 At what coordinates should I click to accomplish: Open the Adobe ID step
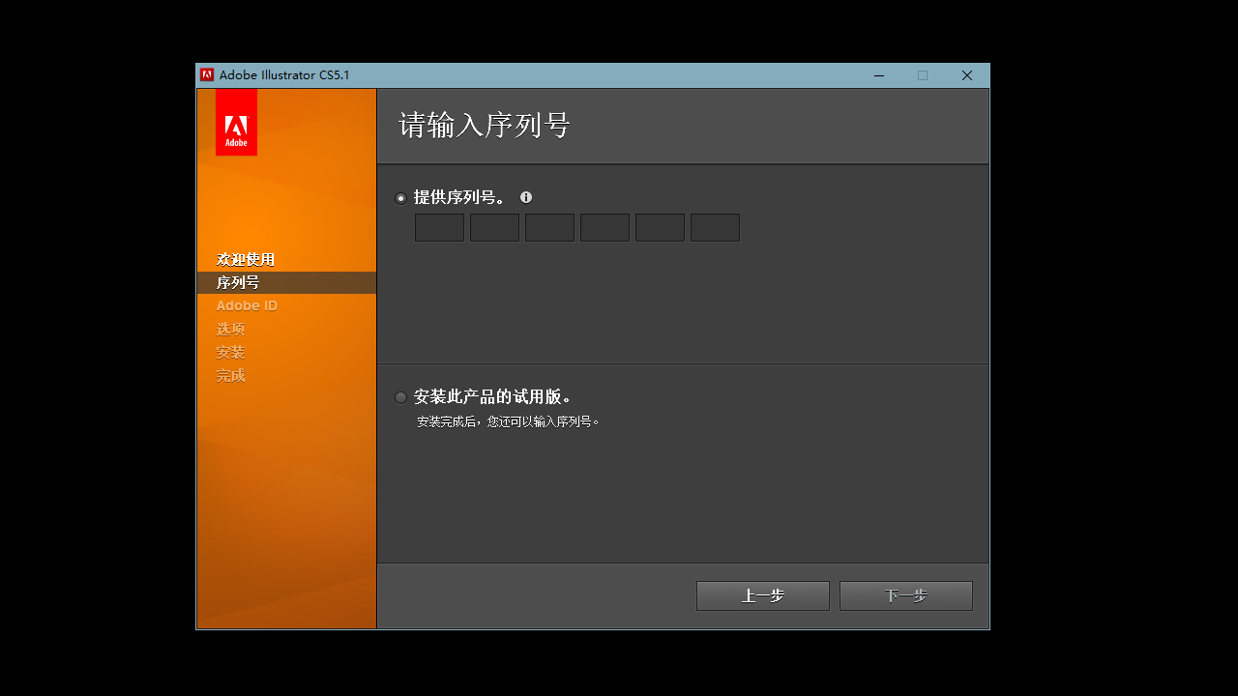247,304
